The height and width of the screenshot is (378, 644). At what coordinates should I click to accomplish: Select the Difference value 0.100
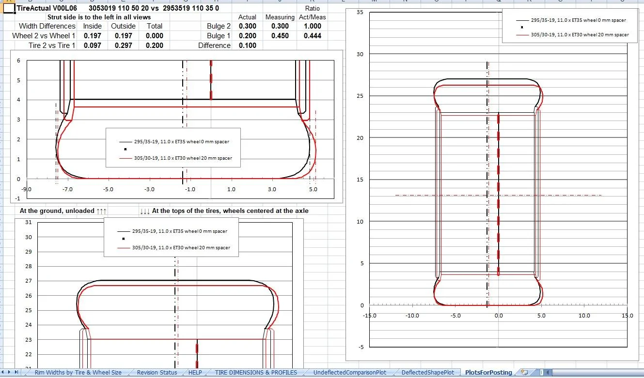click(x=247, y=45)
